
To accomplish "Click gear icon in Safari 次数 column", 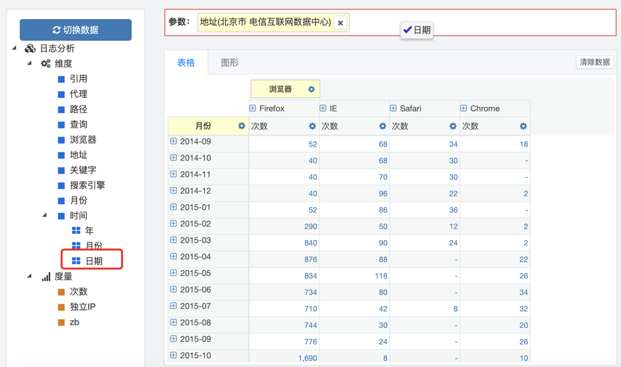I will tap(452, 126).
